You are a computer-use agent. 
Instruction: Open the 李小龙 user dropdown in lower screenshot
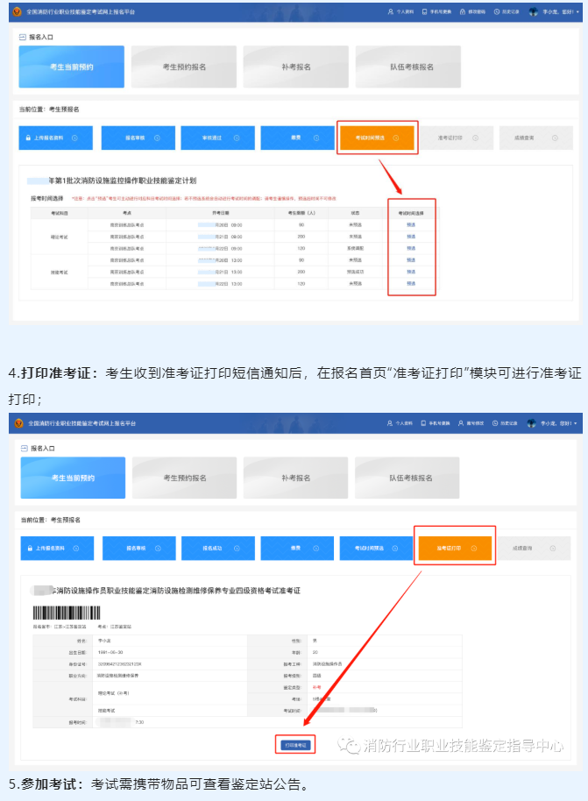561,423
